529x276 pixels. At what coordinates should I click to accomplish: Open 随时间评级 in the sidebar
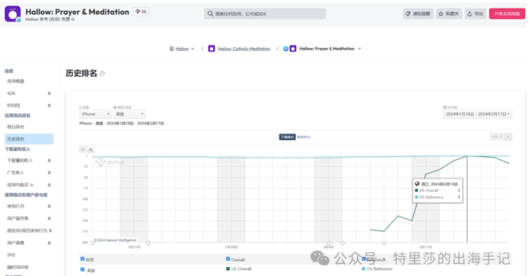point(18,267)
